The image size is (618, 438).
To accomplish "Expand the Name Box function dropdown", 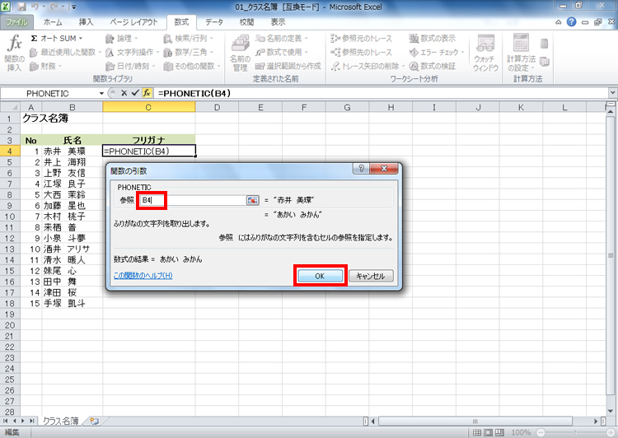I will point(101,93).
